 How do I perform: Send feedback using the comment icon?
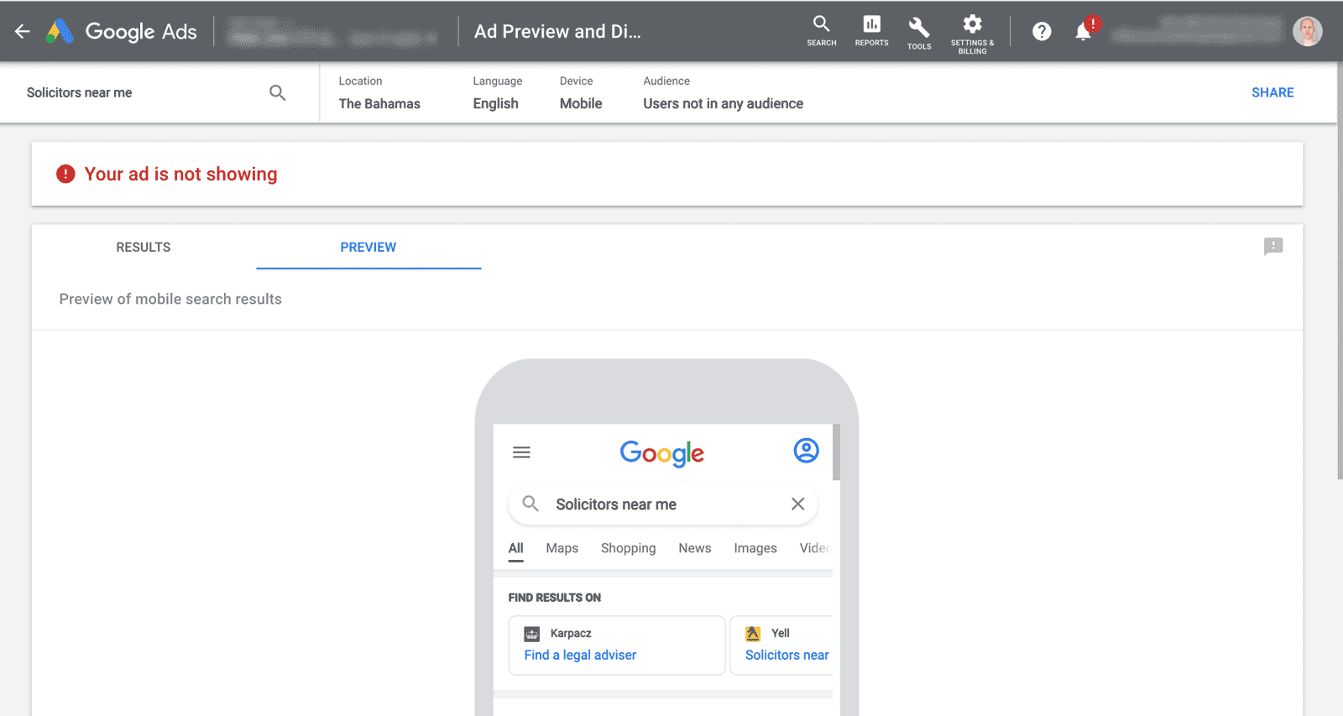click(x=1273, y=246)
